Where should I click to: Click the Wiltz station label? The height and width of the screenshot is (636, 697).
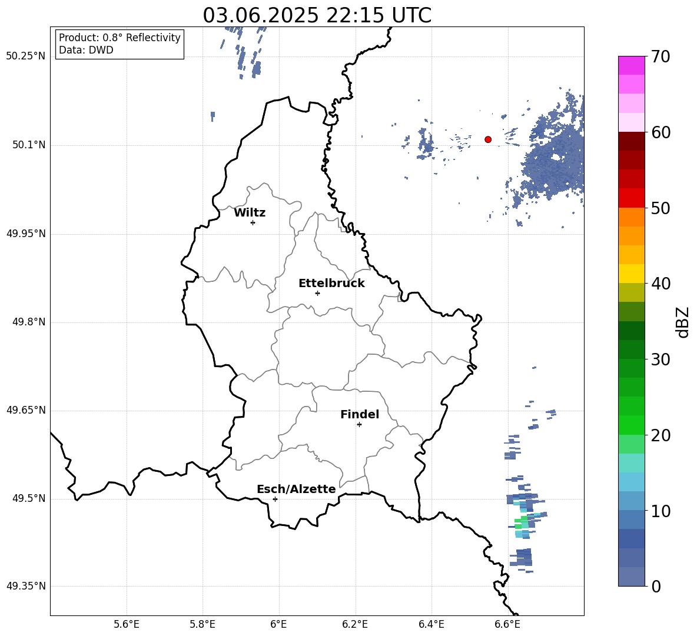250,213
